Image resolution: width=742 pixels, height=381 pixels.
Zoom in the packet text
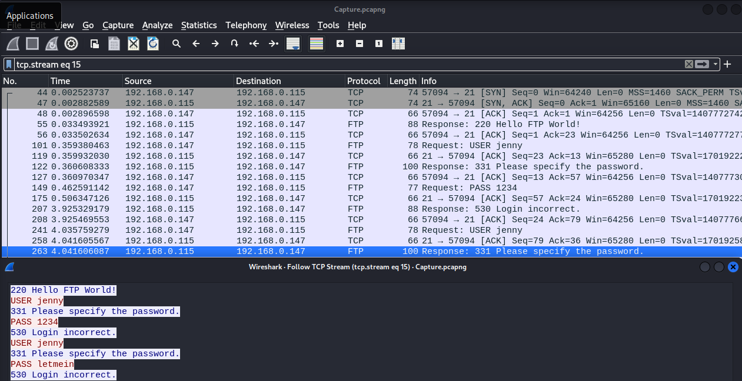click(x=340, y=44)
